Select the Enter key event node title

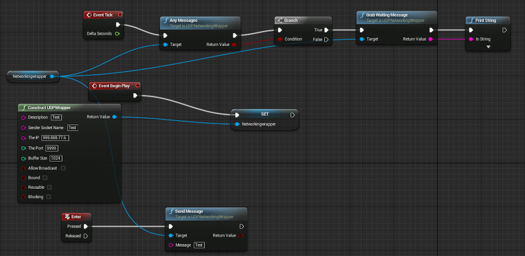click(76, 217)
